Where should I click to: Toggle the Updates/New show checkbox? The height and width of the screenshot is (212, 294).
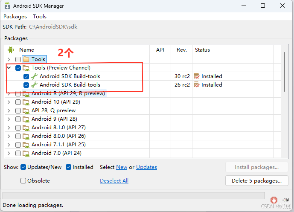pos(23,167)
